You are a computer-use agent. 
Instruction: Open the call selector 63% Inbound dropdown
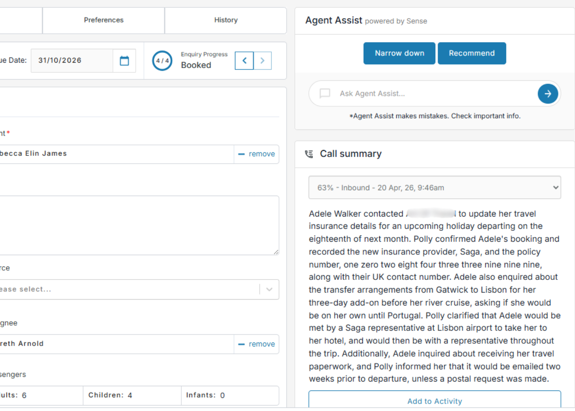pyautogui.click(x=434, y=187)
